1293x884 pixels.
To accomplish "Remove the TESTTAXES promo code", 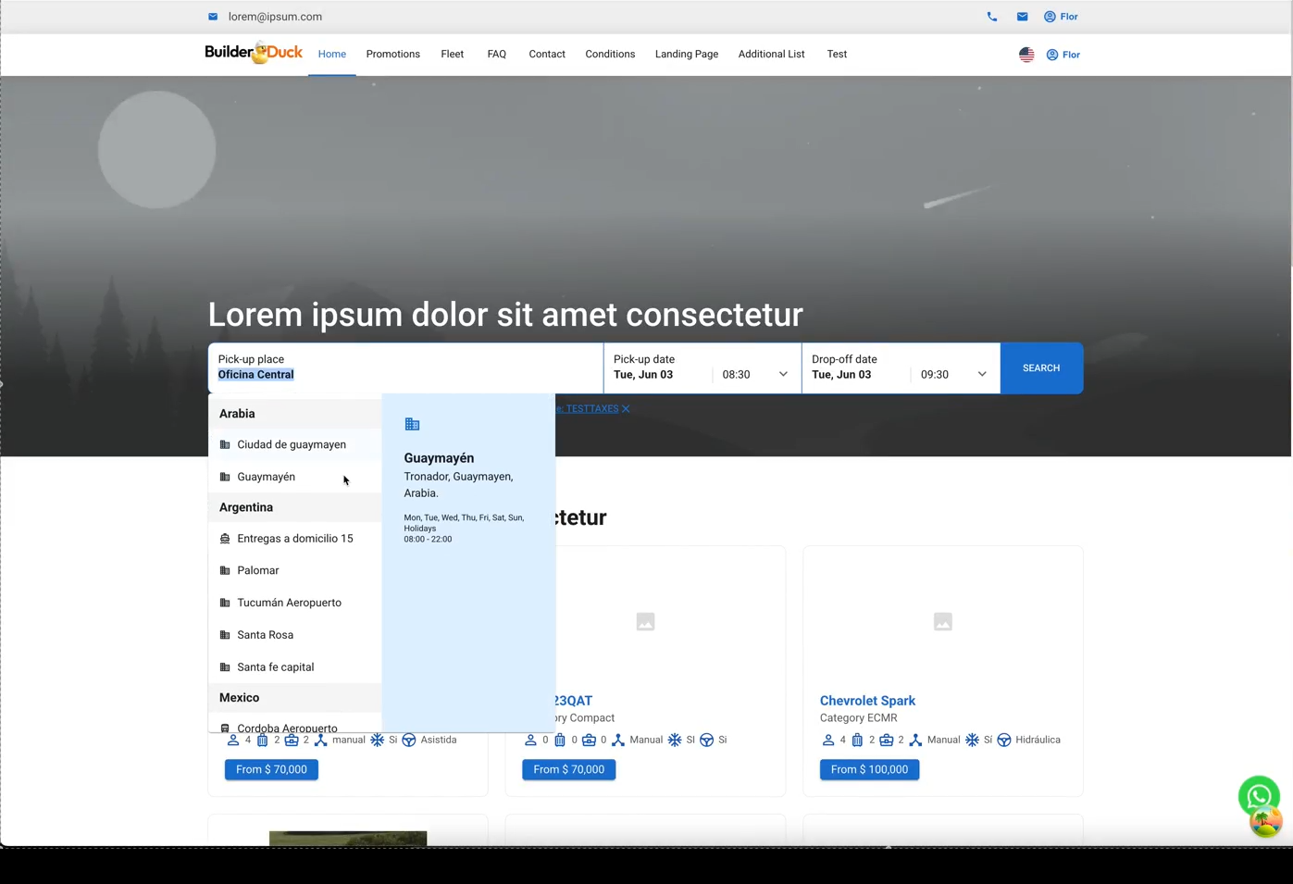I will point(626,409).
